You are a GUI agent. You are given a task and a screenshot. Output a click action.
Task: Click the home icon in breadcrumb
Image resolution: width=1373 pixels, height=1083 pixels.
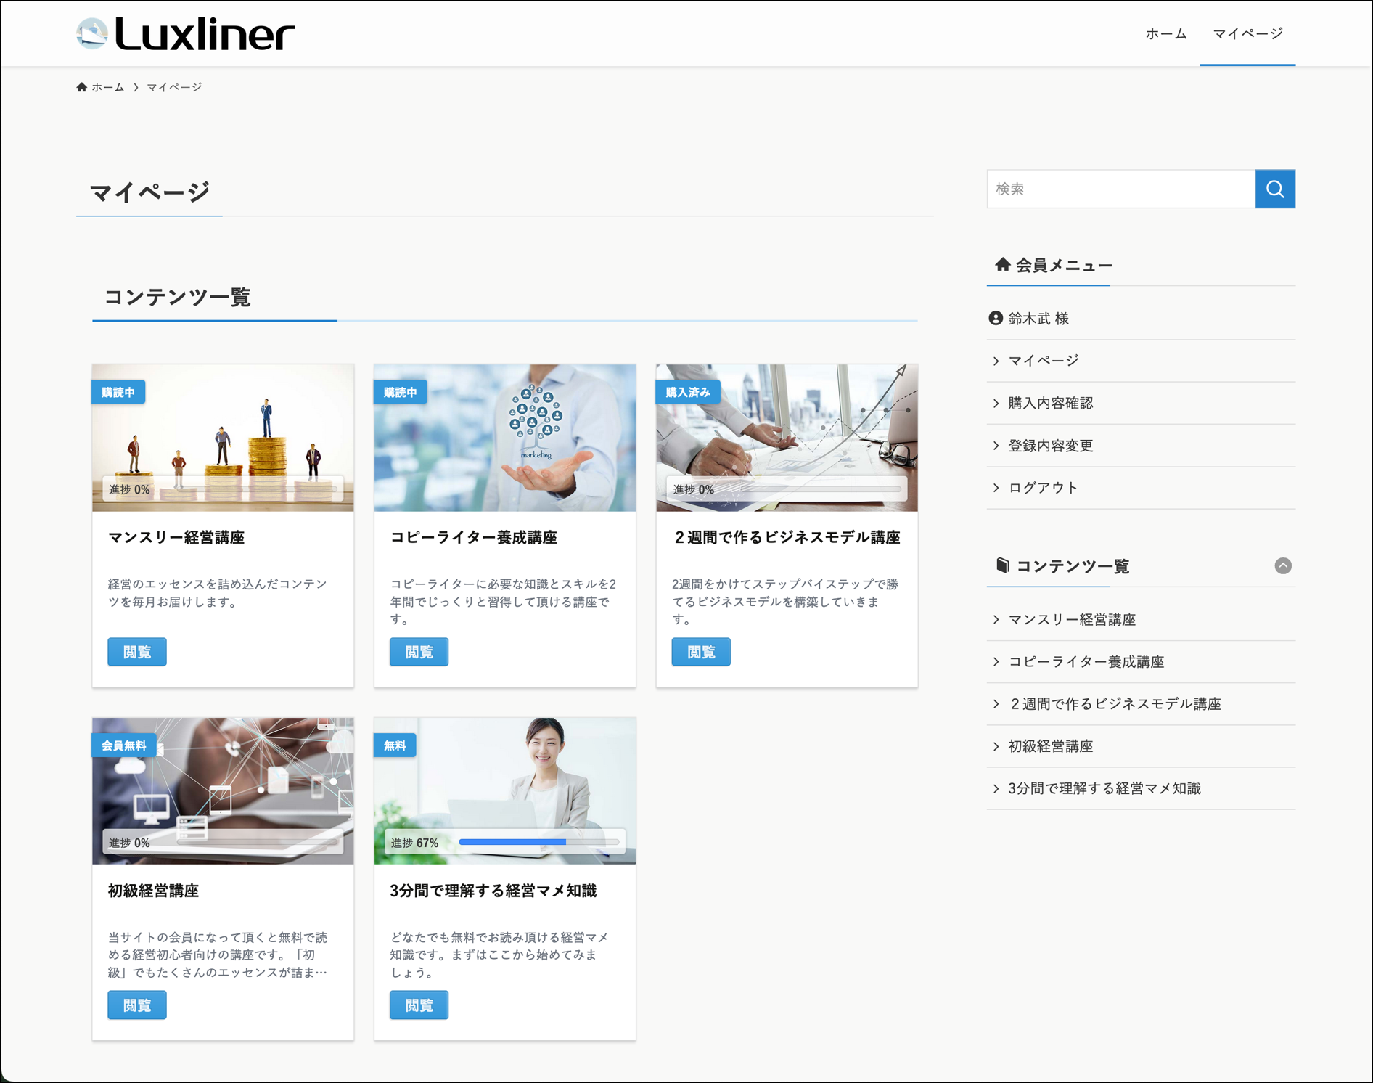coord(82,87)
